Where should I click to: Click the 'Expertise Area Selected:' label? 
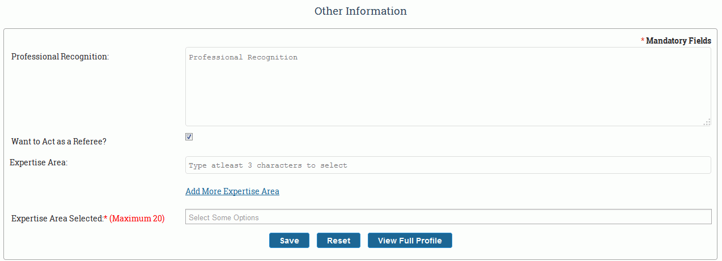tap(57, 218)
